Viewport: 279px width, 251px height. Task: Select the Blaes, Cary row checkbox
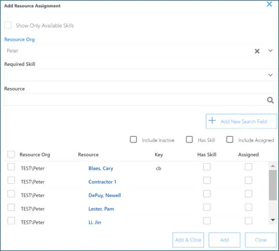point(11,167)
